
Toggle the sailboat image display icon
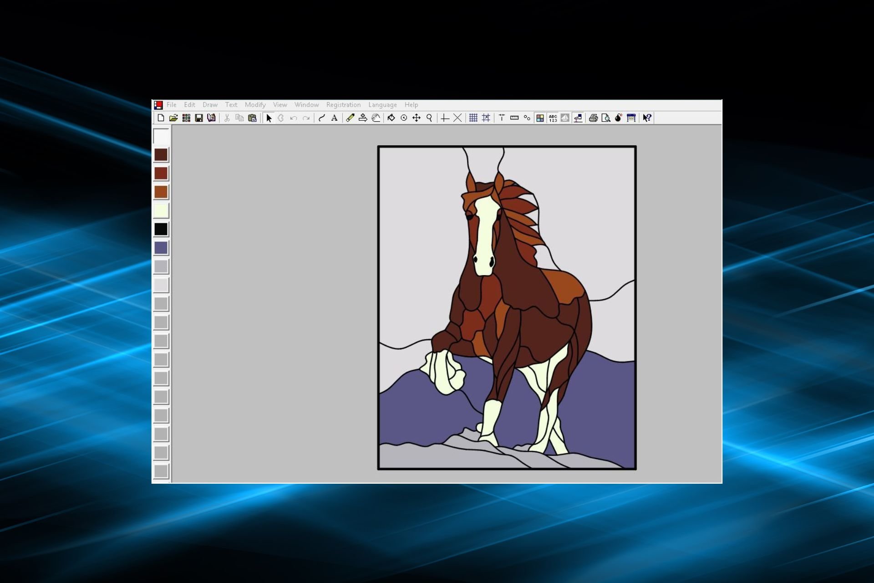pyautogui.click(x=565, y=118)
